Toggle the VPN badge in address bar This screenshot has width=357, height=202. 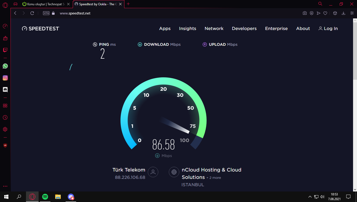click(46, 13)
